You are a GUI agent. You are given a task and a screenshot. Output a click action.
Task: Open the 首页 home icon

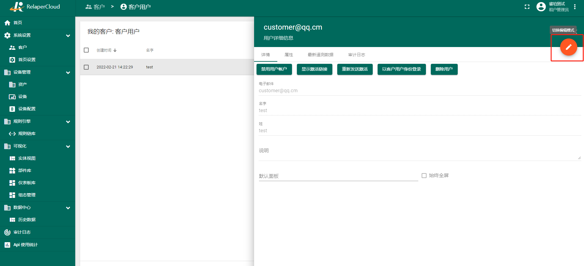pyautogui.click(x=7, y=23)
